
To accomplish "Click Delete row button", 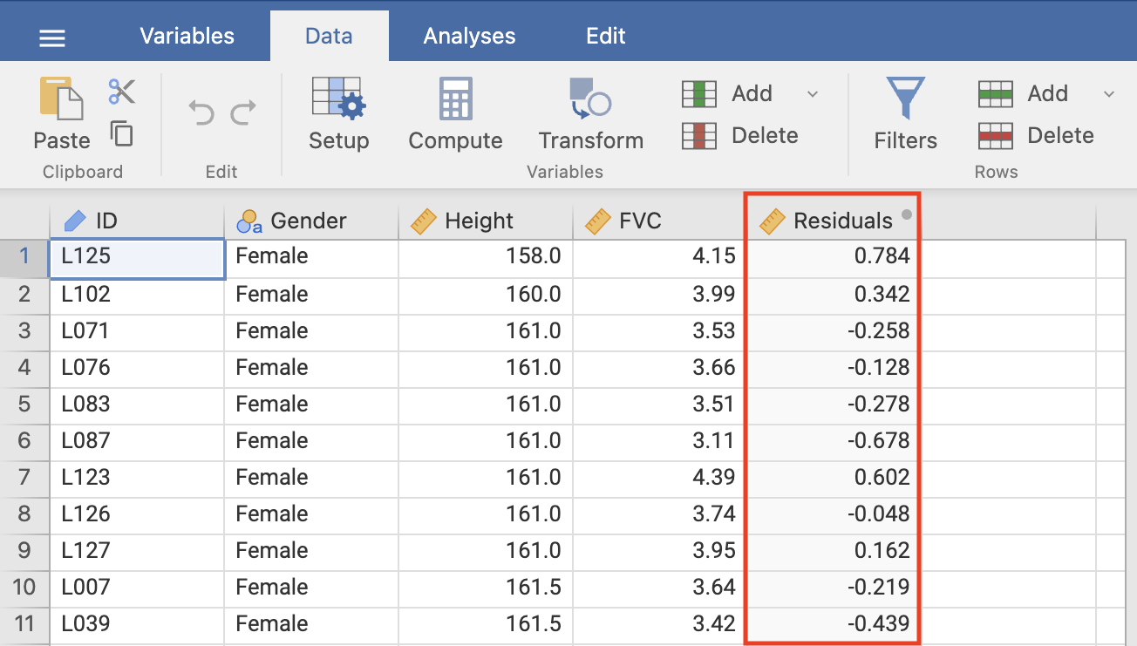I will [1037, 135].
